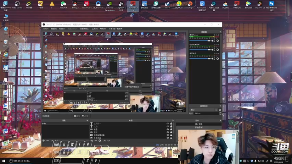This screenshot has height=164, width=292.
Task: Open transition properties gear icon
Action: click(x=220, y=110)
